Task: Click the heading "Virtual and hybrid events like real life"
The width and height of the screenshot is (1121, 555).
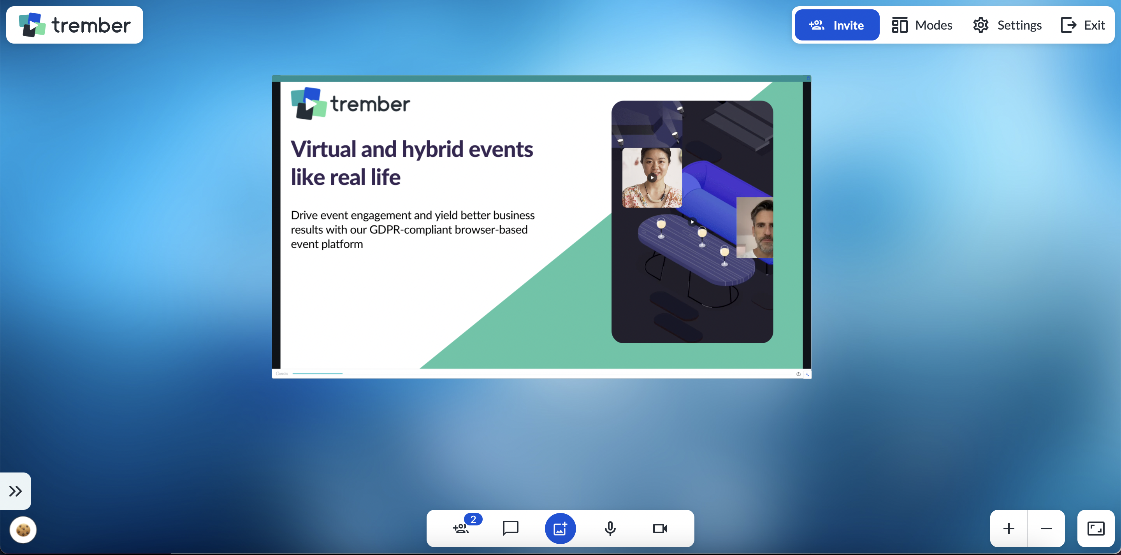Action: pos(412,163)
